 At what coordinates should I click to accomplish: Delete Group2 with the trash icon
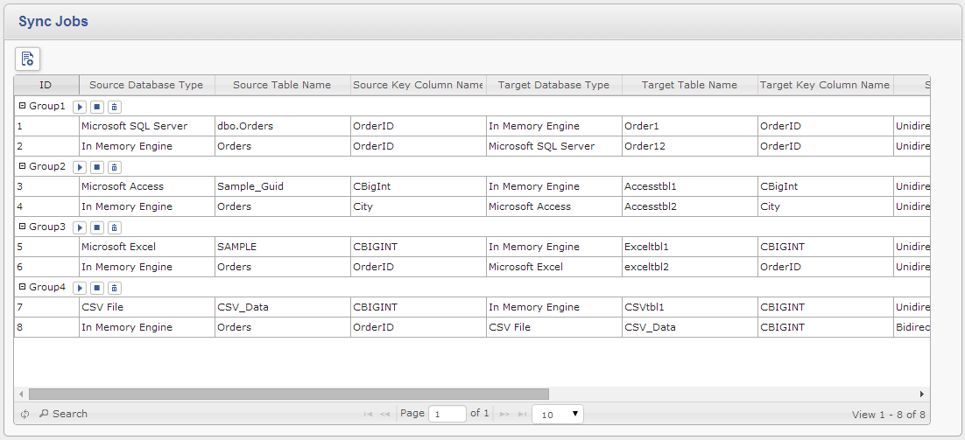tap(114, 167)
